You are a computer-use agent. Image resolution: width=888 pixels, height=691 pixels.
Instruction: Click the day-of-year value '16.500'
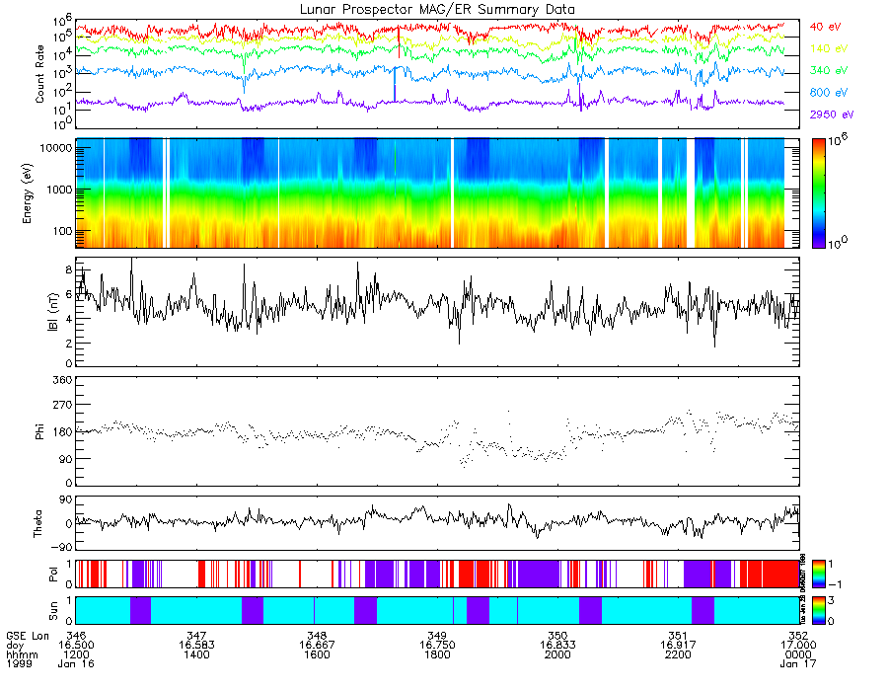(76, 646)
